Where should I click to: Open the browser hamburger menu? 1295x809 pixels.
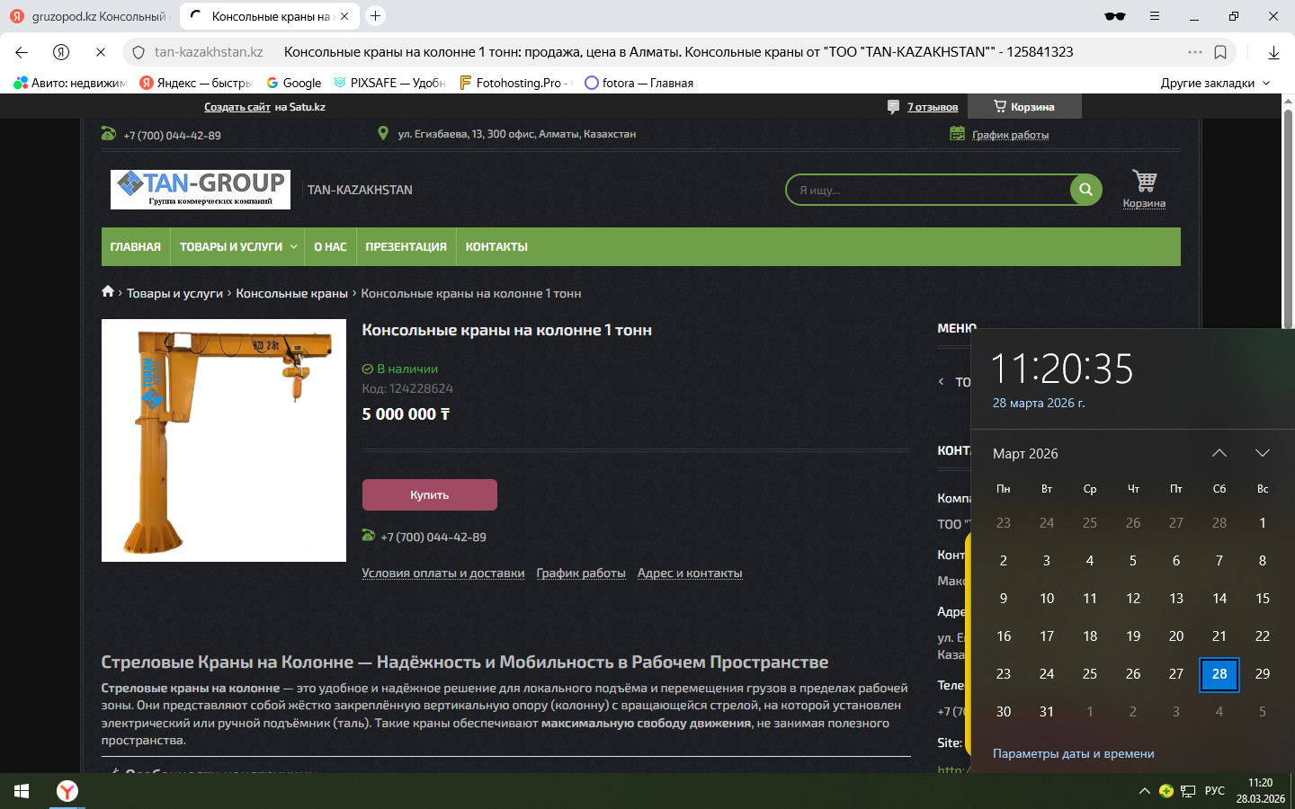click(x=1155, y=16)
